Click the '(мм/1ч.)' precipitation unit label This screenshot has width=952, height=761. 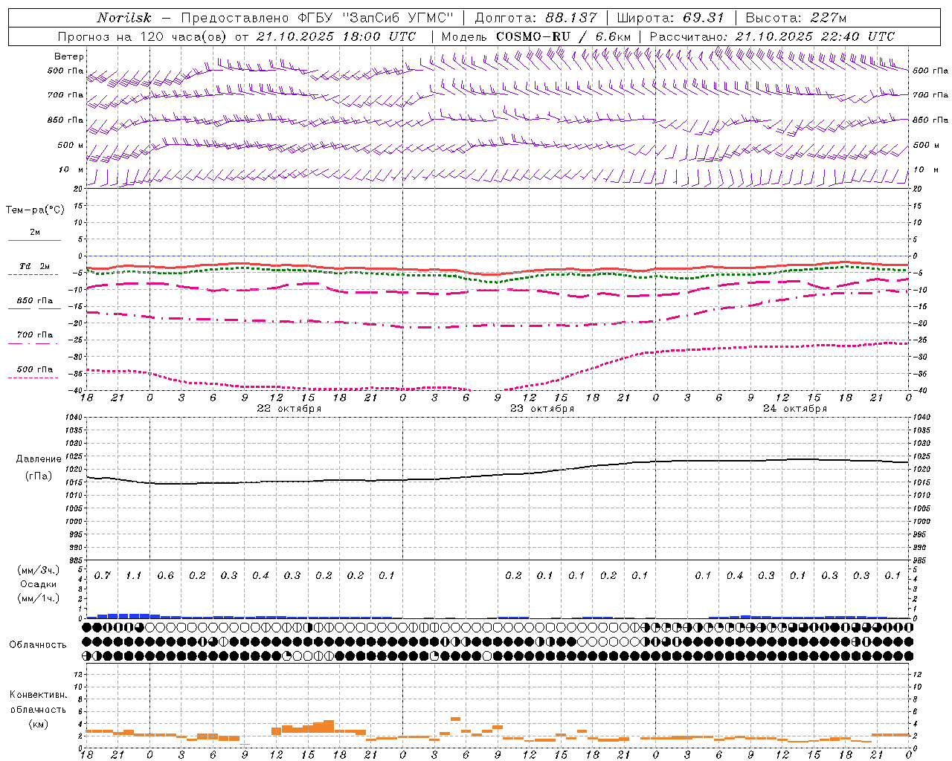pos(38,598)
